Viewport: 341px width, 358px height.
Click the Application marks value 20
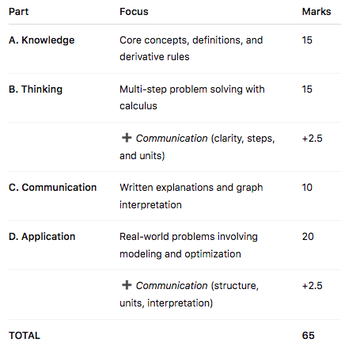click(308, 237)
